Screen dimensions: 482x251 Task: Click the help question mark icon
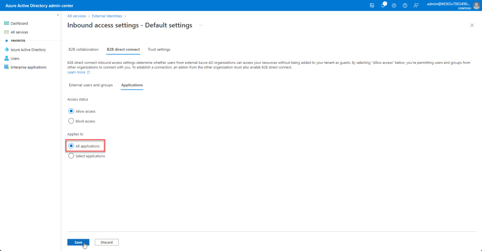(405, 5)
